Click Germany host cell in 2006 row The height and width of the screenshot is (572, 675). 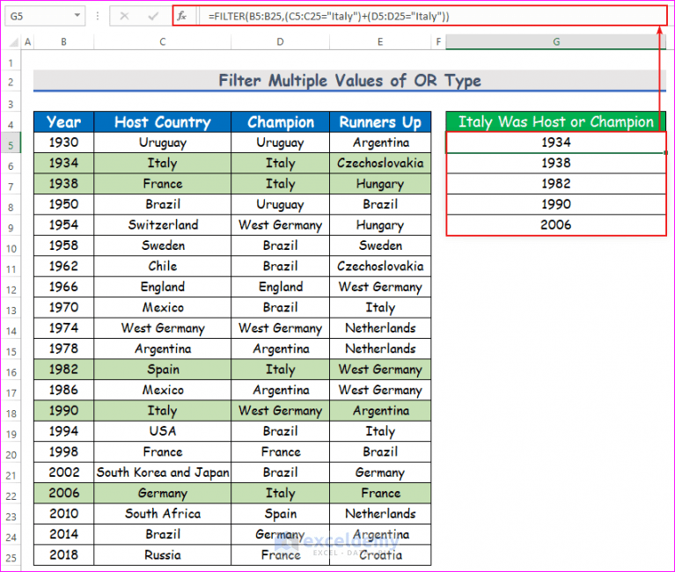coord(162,493)
